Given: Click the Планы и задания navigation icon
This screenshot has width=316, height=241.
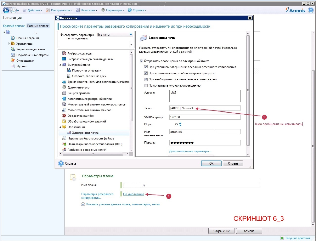Looking at the screenshot, I should pyautogui.click(x=13, y=38).
